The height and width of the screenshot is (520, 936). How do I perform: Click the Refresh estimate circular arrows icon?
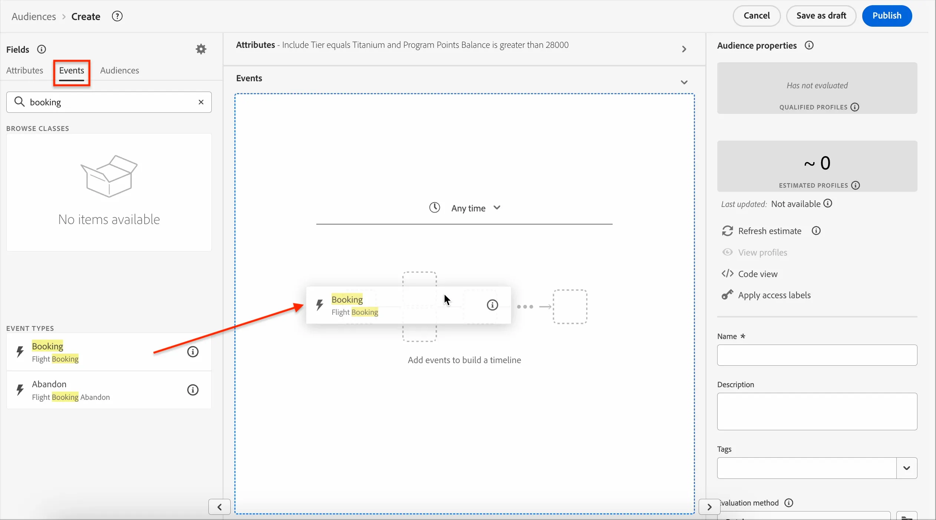(728, 231)
